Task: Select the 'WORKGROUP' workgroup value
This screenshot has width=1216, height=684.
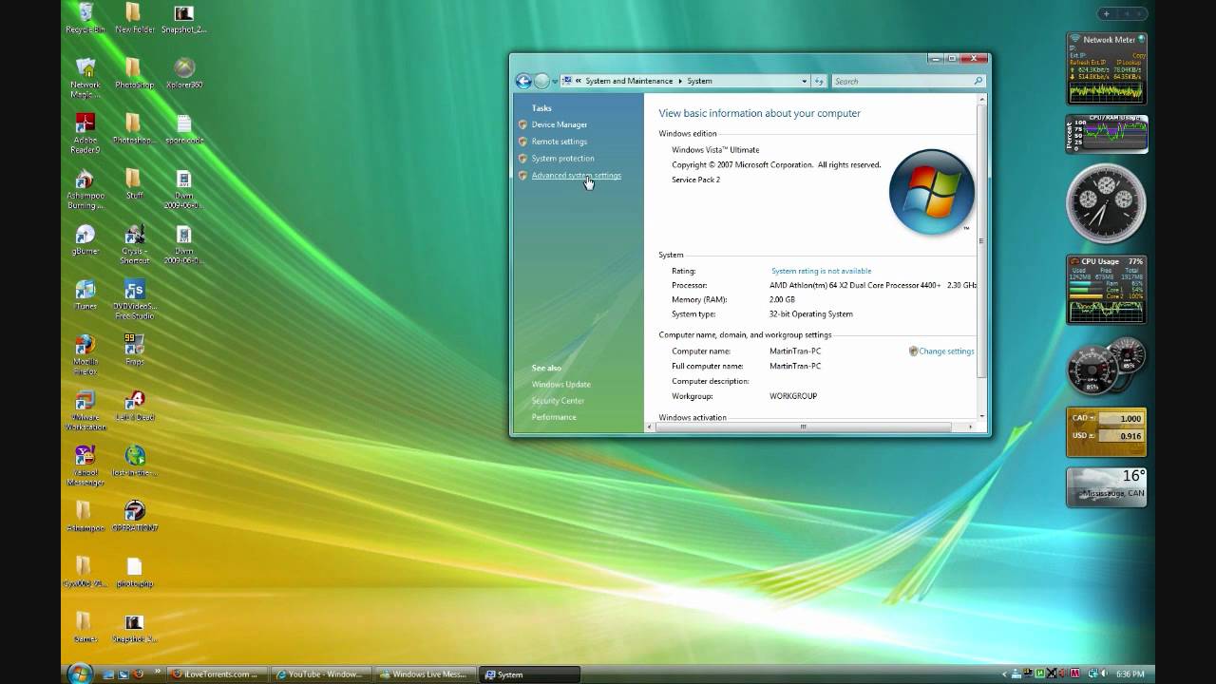Action: click(x=793, y=396)
